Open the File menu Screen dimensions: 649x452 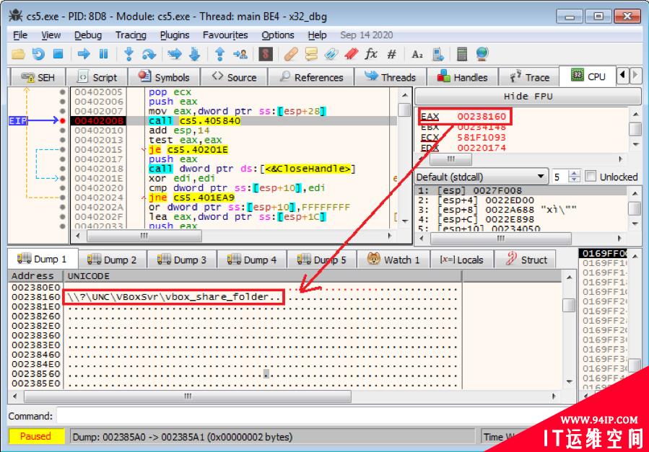20,35
